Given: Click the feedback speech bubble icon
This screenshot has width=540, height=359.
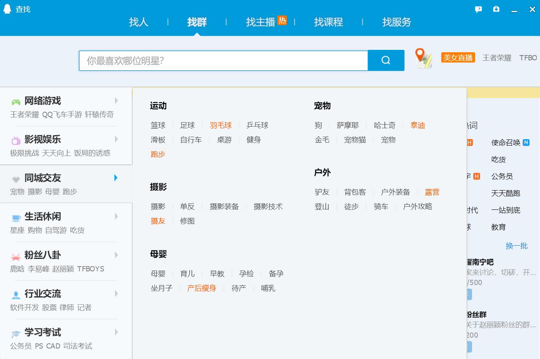Looking at the screenshot, I should coord(478,9).
